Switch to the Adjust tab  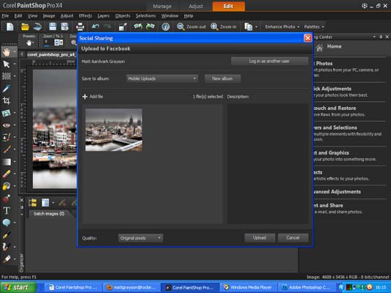pyautogui.click(x=196, y=6)
